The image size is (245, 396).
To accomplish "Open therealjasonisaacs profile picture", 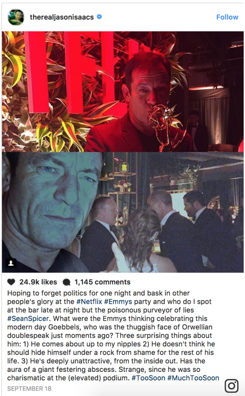I will point(16,17).
